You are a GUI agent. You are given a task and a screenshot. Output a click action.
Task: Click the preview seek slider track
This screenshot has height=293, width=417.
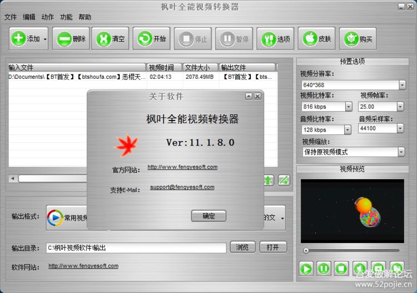click(x=354, y=250)
